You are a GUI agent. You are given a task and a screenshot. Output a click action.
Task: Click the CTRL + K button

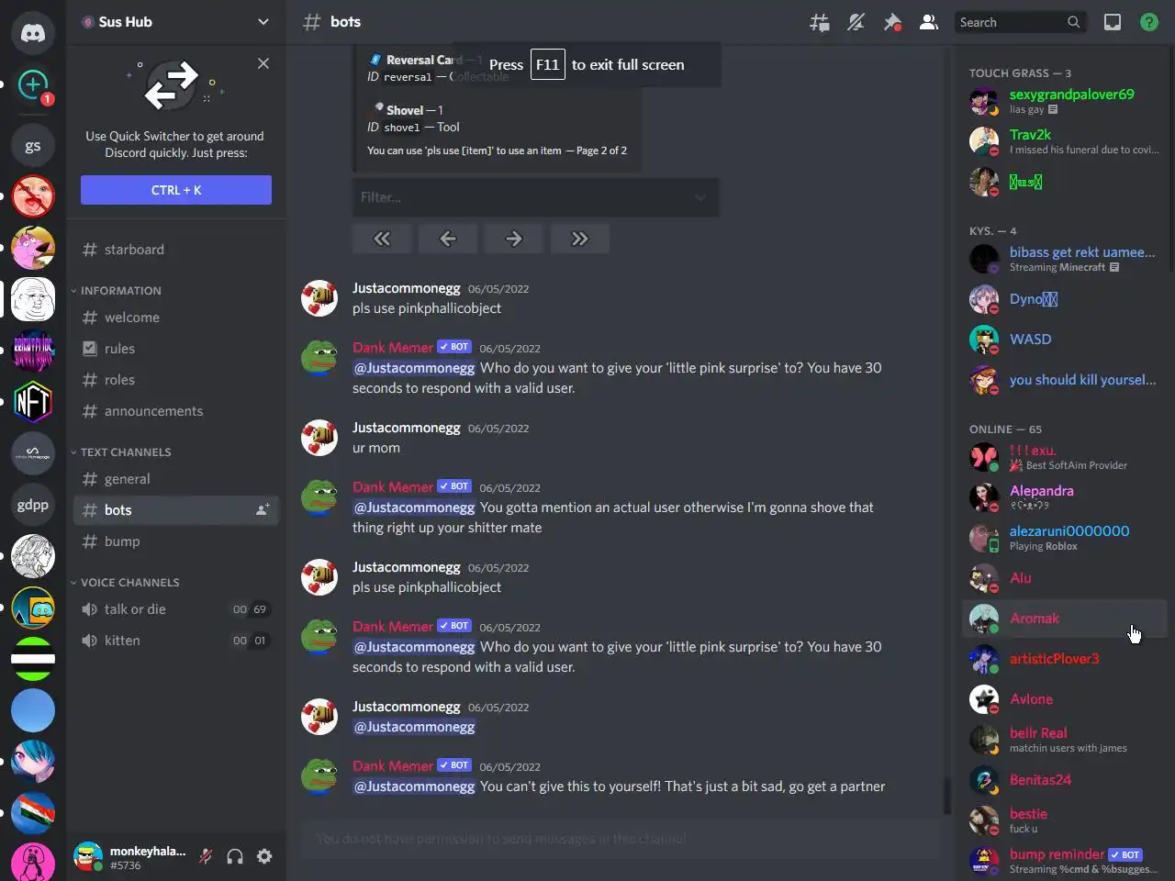(x=176, y=190)
